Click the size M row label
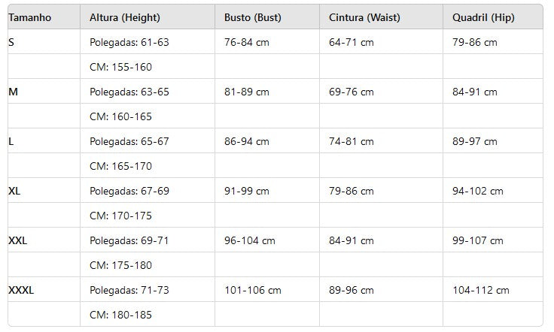 coord(13,92)
